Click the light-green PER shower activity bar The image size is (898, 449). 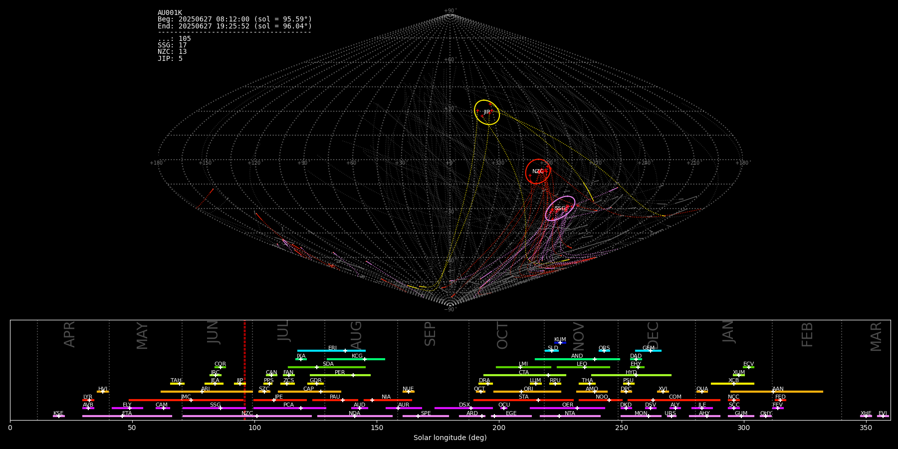[x=340, y=375]
